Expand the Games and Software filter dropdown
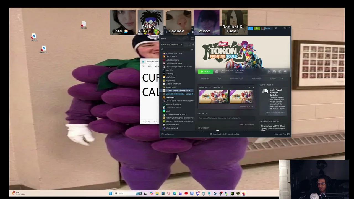Screen dimensions: 354x199 point(171,44)
